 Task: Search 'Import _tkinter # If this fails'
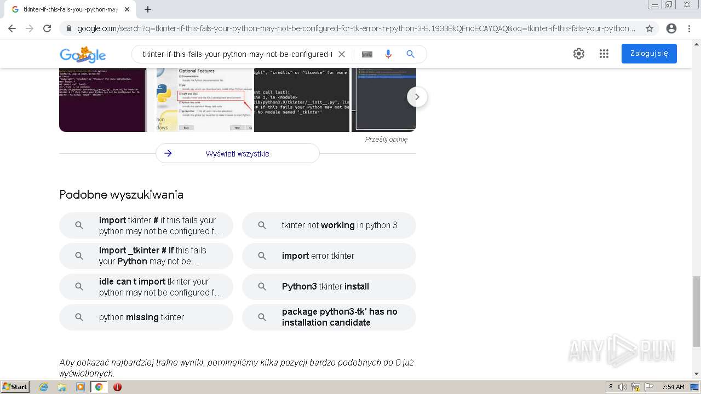tap(146, 256)
